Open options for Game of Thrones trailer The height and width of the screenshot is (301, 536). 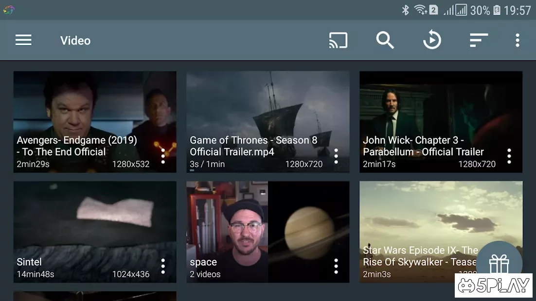336,156
